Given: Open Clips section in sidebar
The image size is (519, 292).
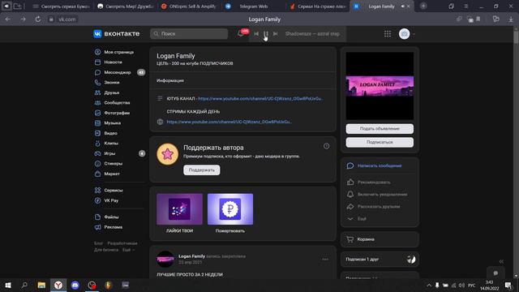Looking at the screenshot, I should [106, 144].
